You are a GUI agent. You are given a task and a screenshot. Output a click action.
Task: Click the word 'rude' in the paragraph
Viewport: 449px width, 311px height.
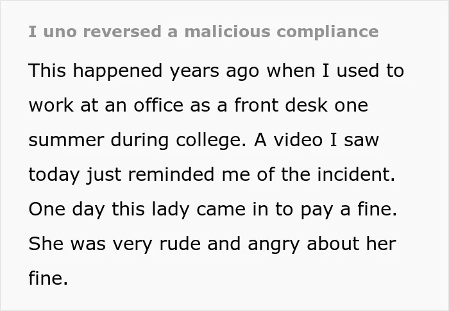pyautogui.click(x=180, y=244)
